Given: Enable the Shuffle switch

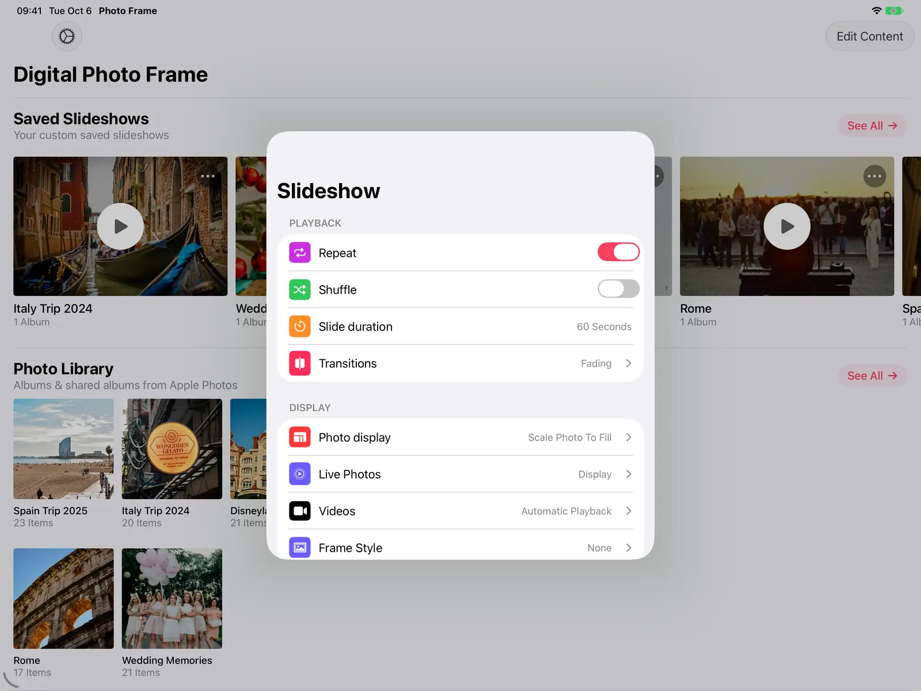Looking at the screenshot, I should (x=618, y=289).
